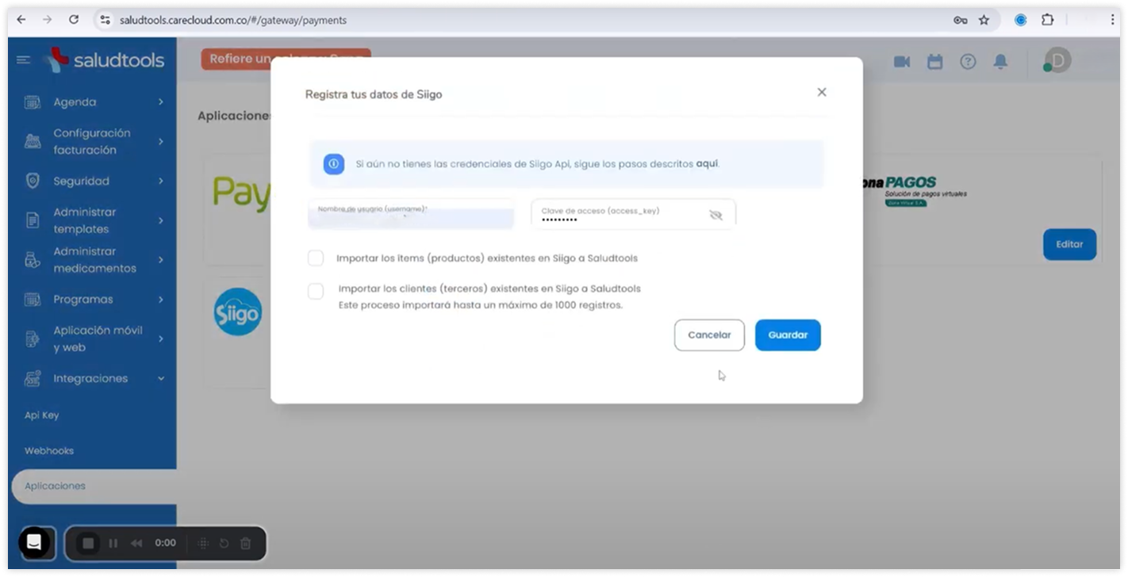Click the Administrar medicamentos icon
Viewport: 1128px width, 577px height.
coord(33,260)
